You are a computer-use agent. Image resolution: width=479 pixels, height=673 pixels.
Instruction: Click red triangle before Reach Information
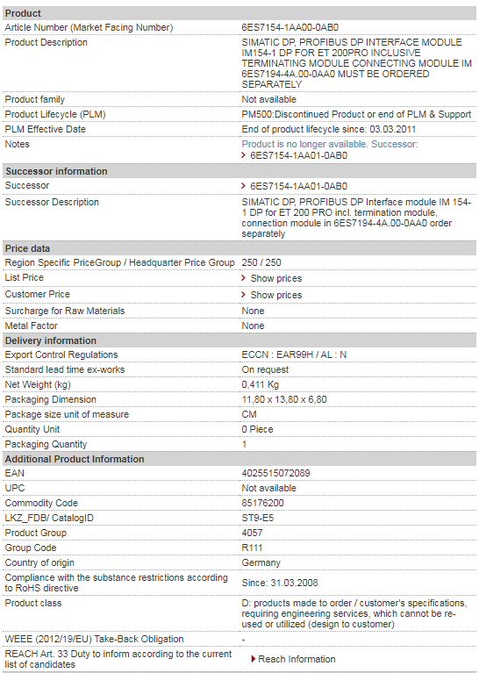(254, 659)
